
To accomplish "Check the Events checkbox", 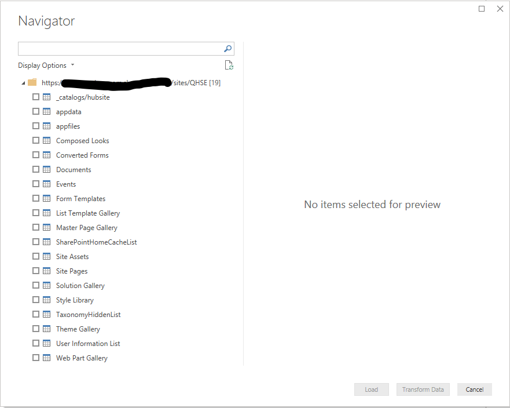I will point(36,184).
